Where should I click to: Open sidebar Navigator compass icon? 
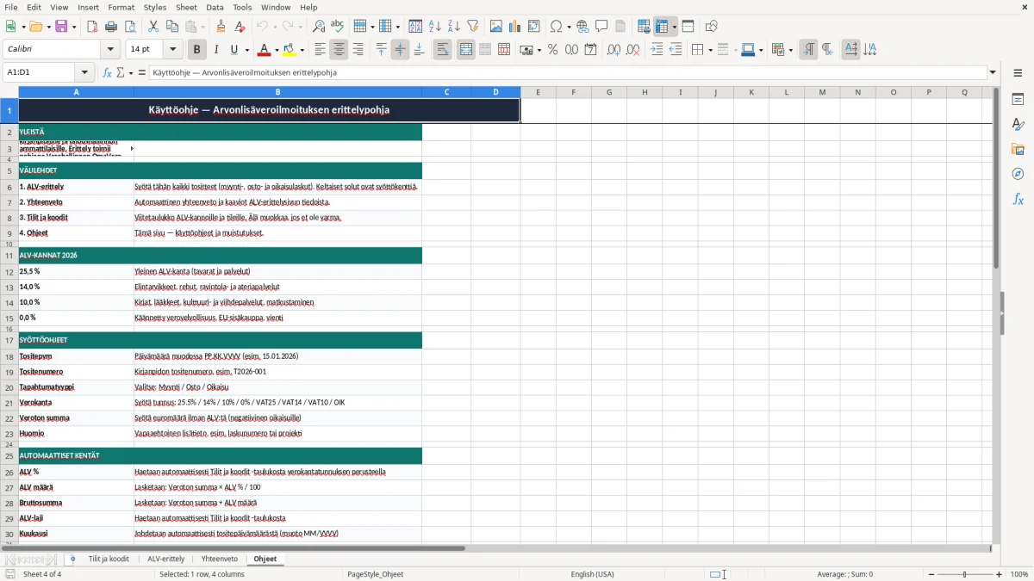1018,174
